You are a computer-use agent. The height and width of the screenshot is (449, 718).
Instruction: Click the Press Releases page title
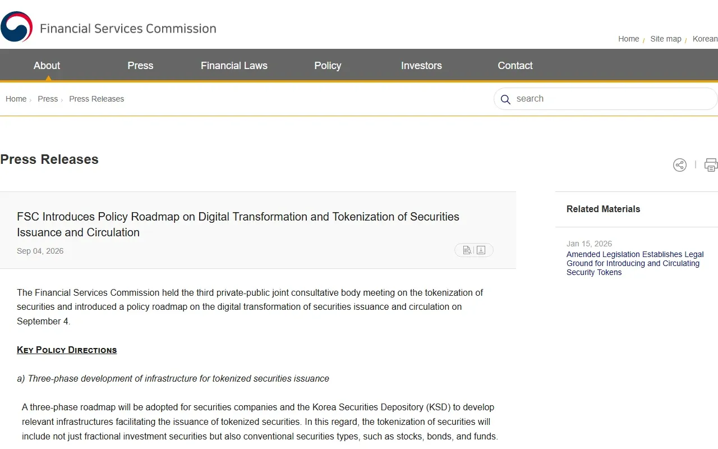coord(49,159)
